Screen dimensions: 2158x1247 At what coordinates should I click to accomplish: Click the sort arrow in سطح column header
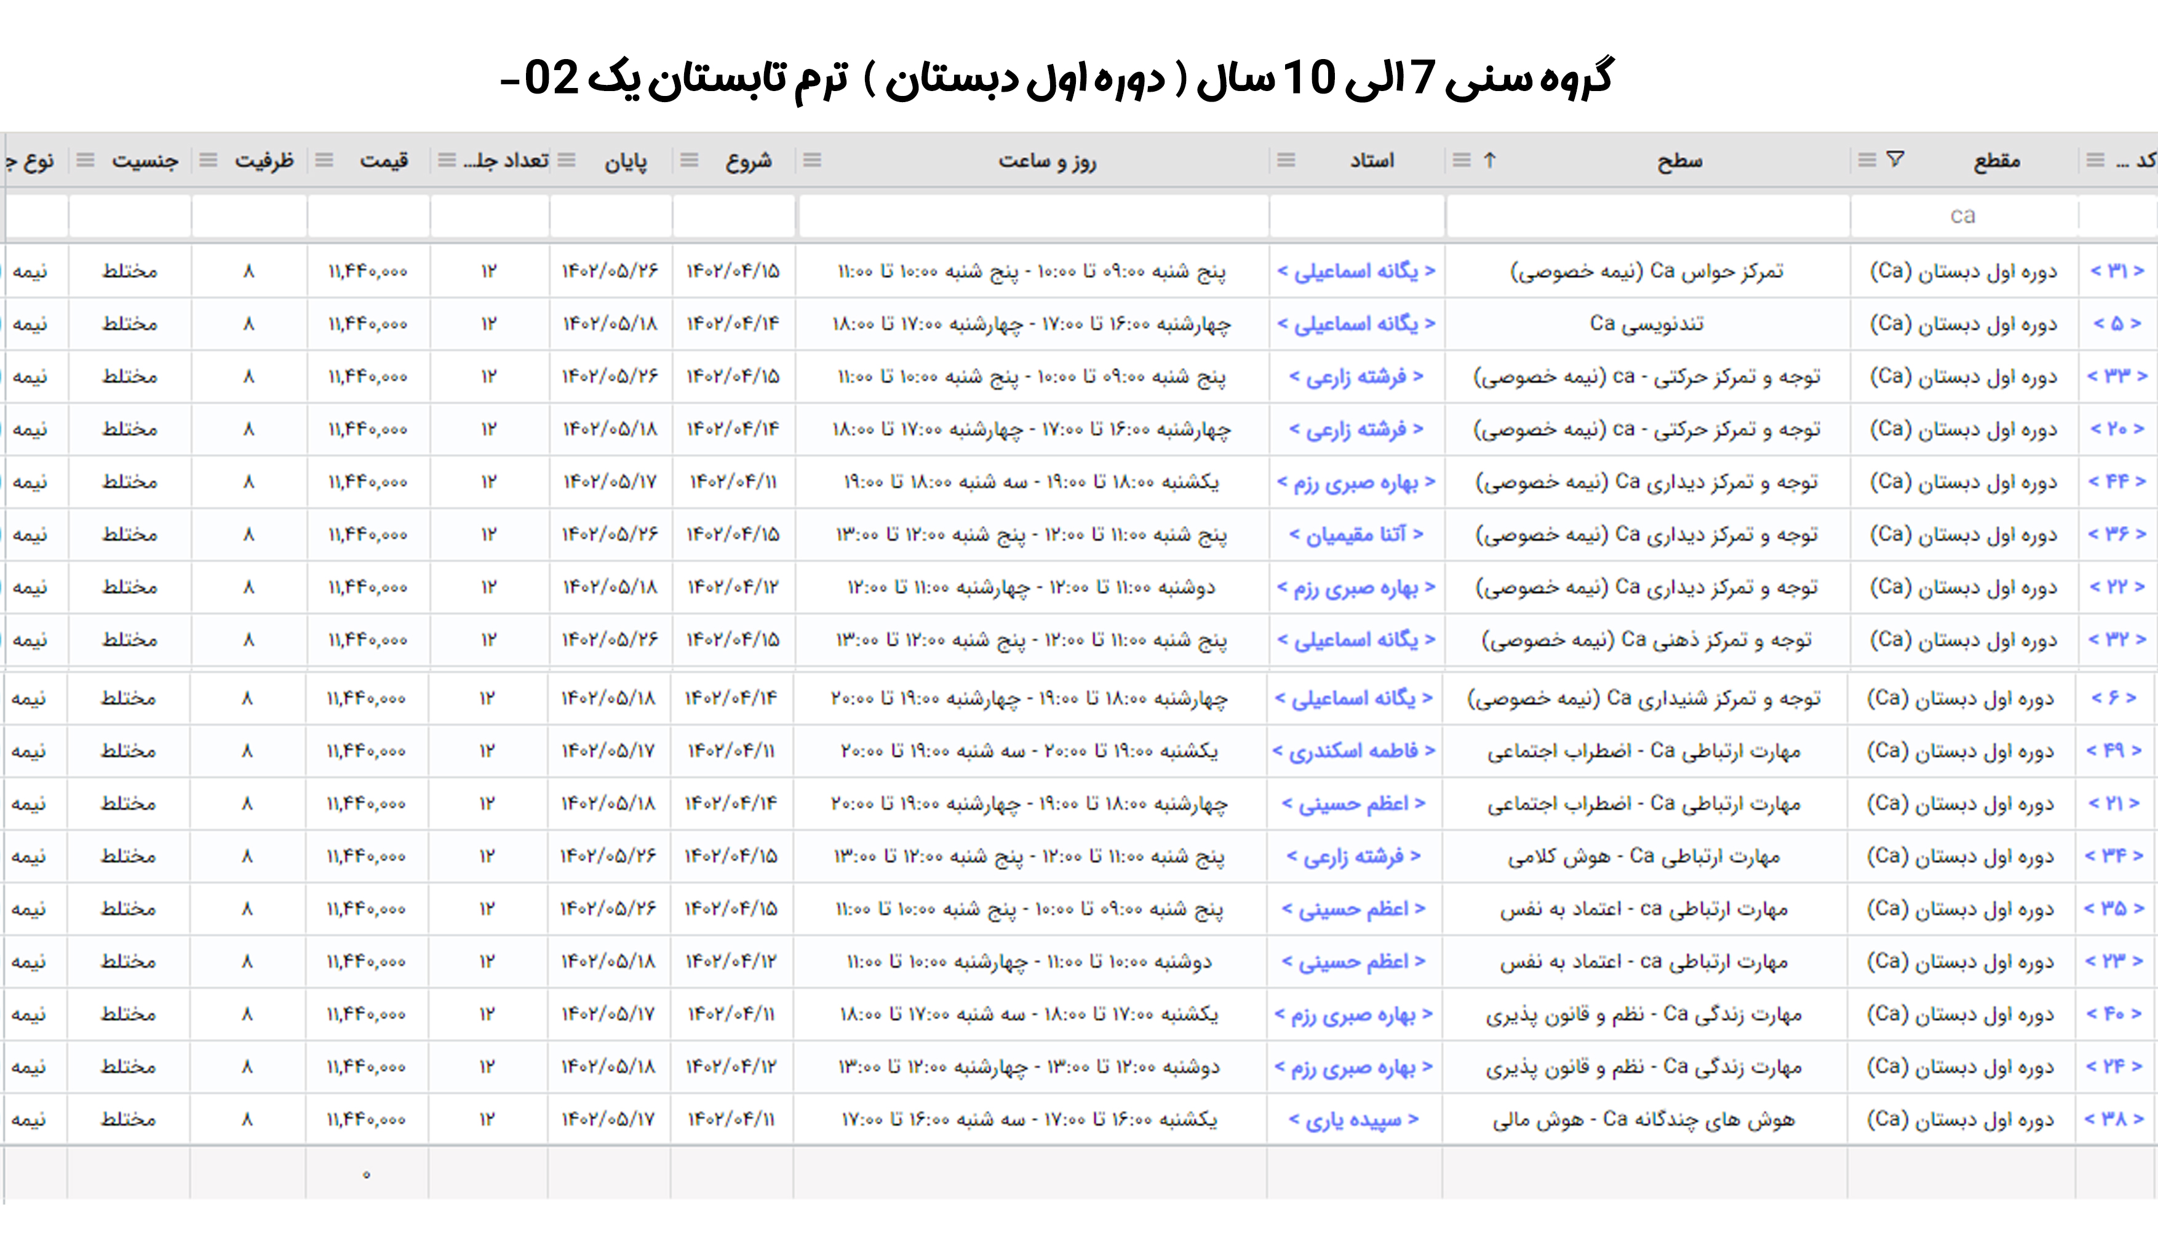point(1490,160)
